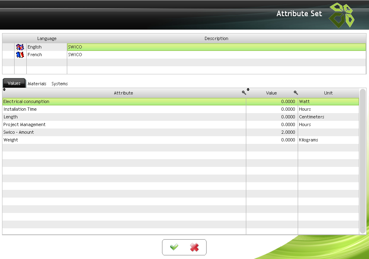369x259 pixels.
Task: Edit the English description field SWICO
Action: point(216,47)
